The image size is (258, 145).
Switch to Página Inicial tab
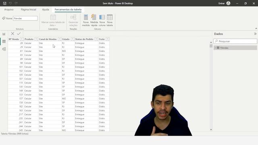pyautogui.click(x=29, y=10)
